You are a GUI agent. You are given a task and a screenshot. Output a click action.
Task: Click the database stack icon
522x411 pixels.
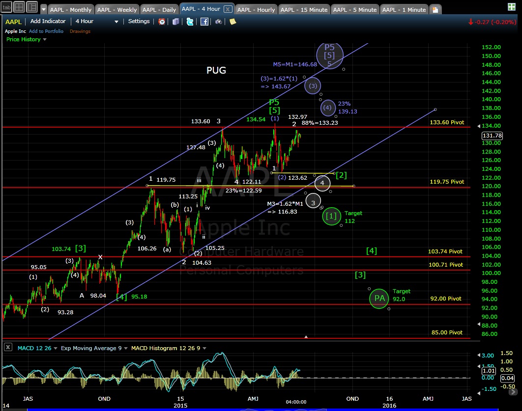point(176,22)
